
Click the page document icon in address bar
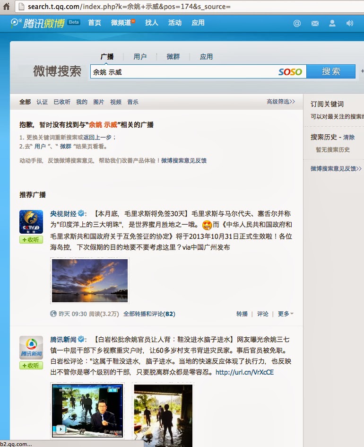coord(21,6)
